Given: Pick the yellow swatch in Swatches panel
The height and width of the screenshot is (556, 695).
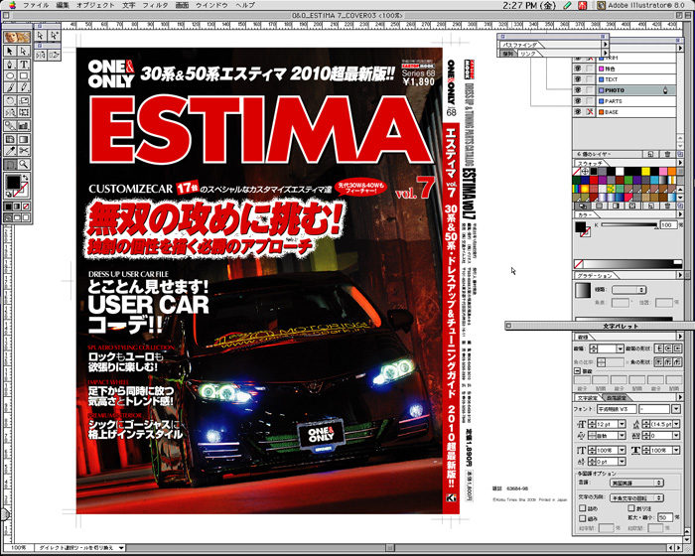Looking at the screenshot, I should 645,171.
